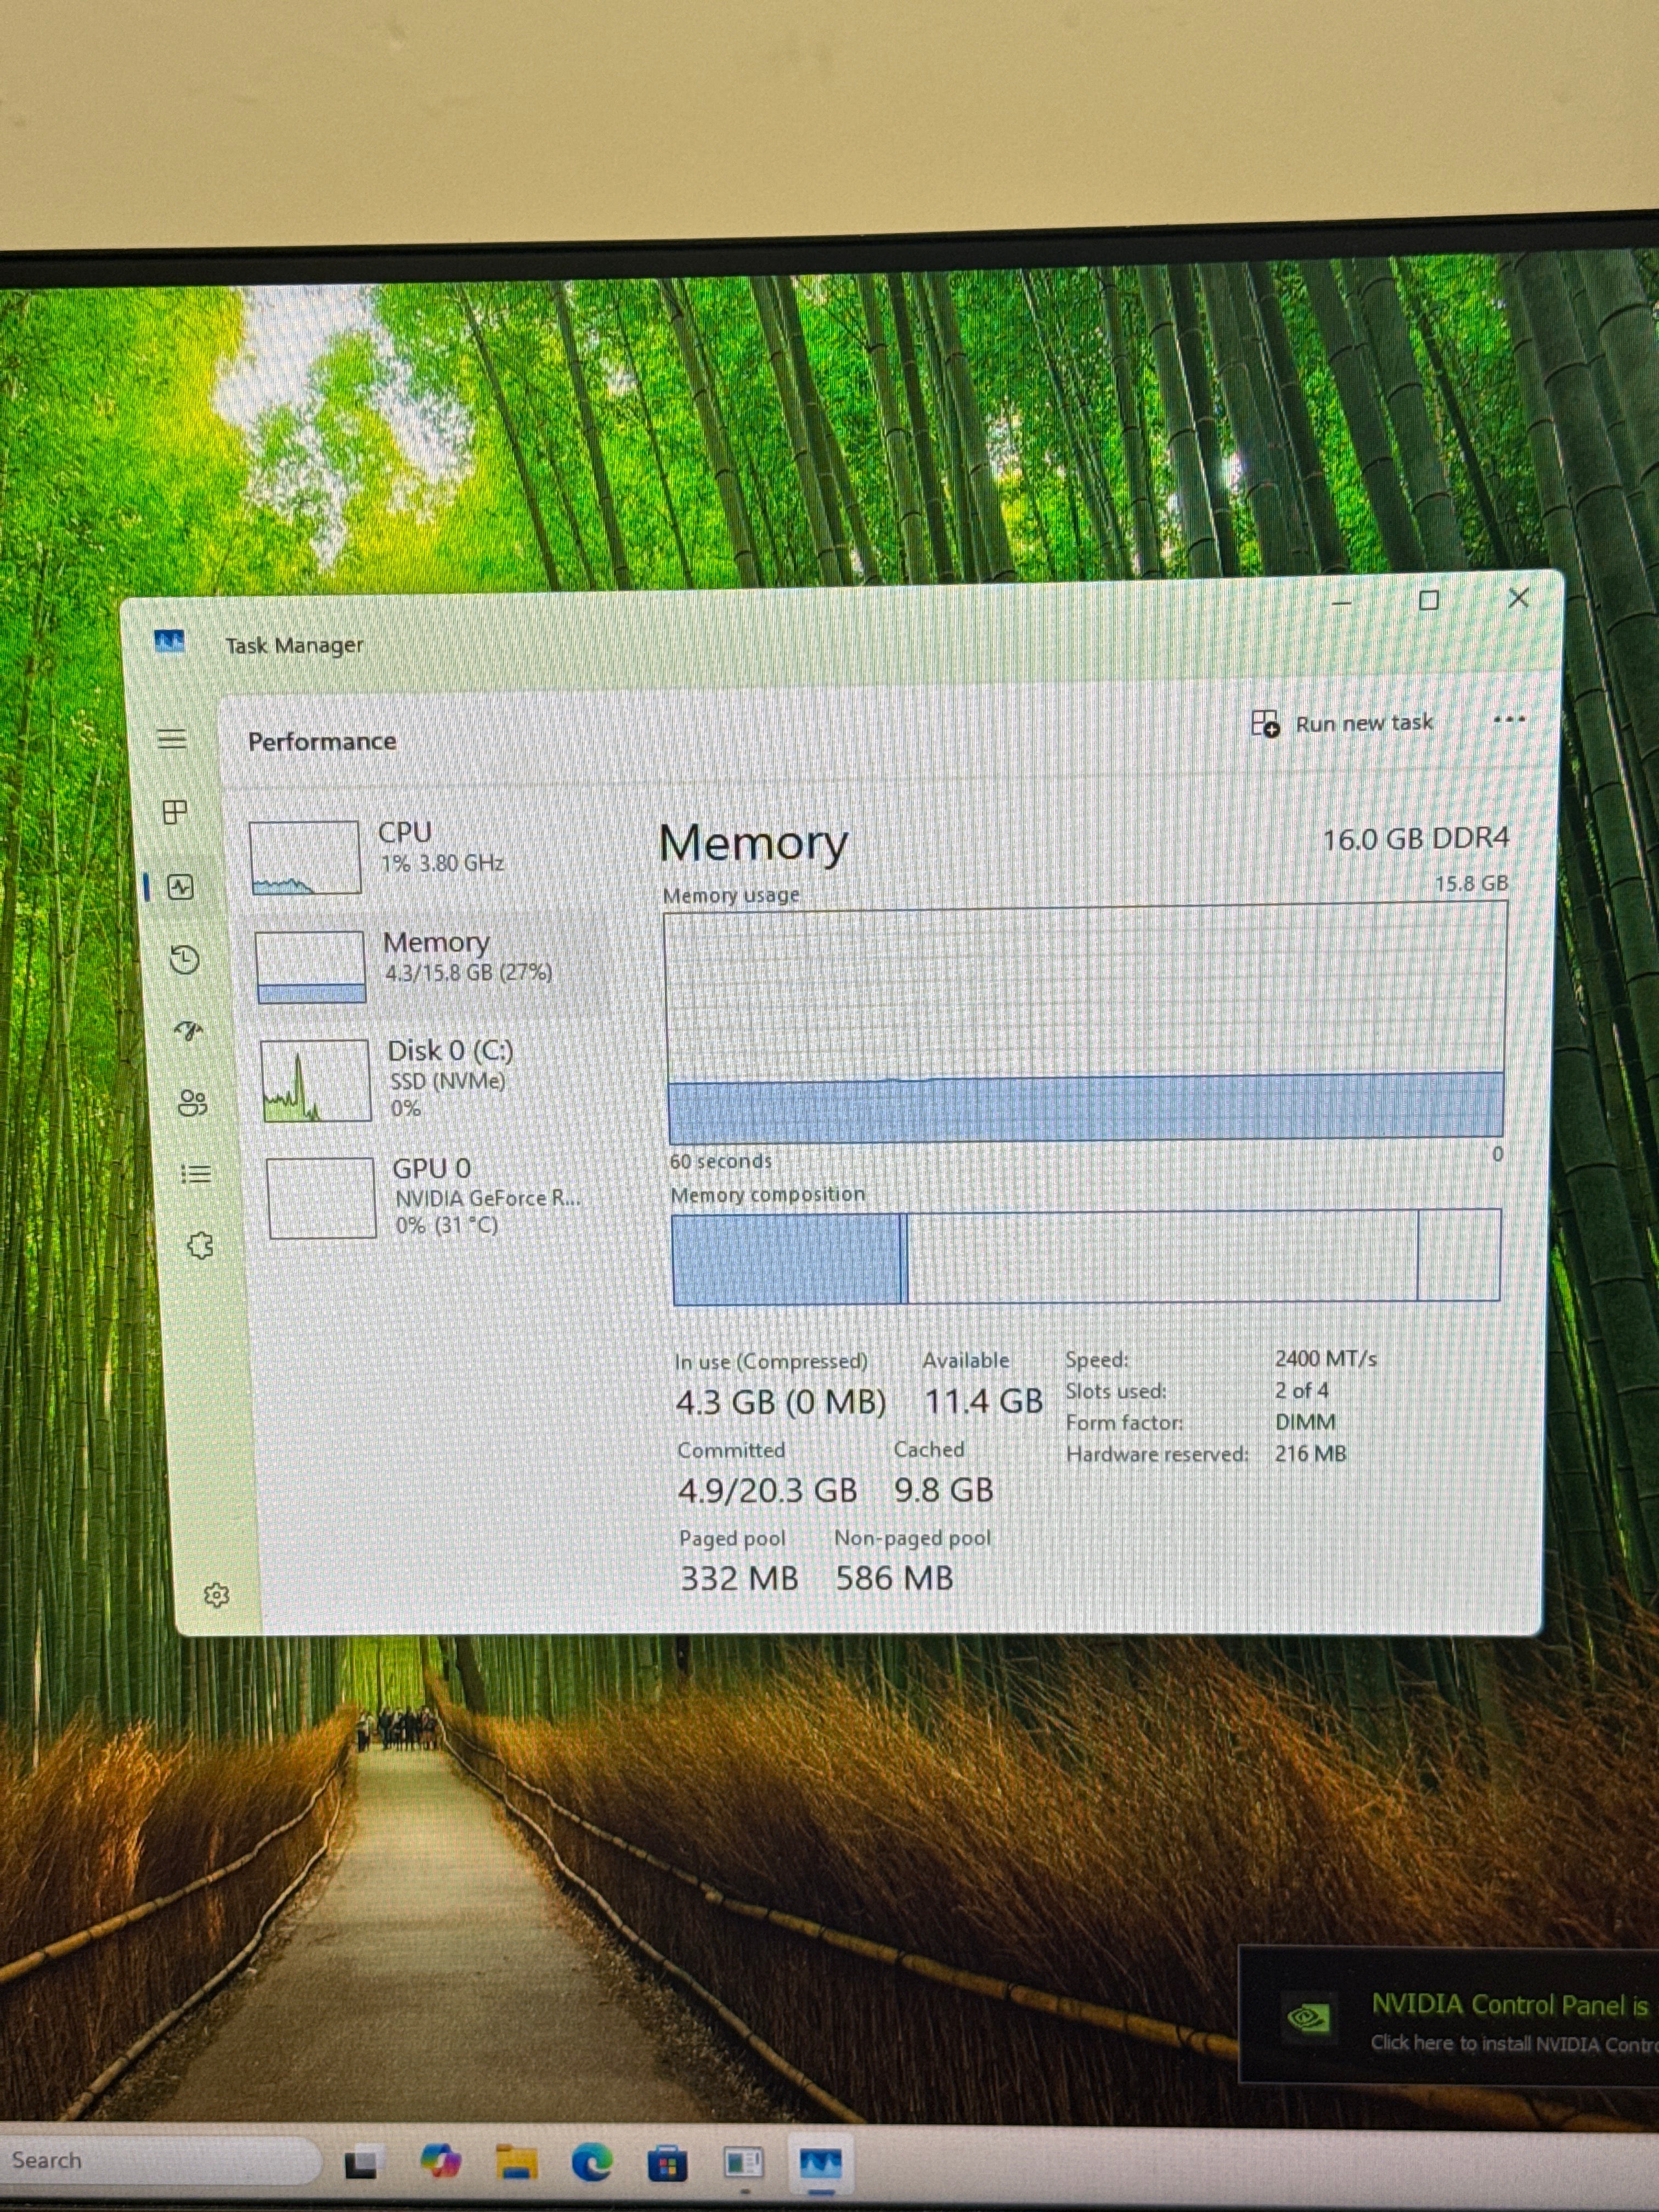Open the Task Manager hamburger navigation menu
The width and height of the screenshot is (1659, 2212).
(x=172, y=739)
